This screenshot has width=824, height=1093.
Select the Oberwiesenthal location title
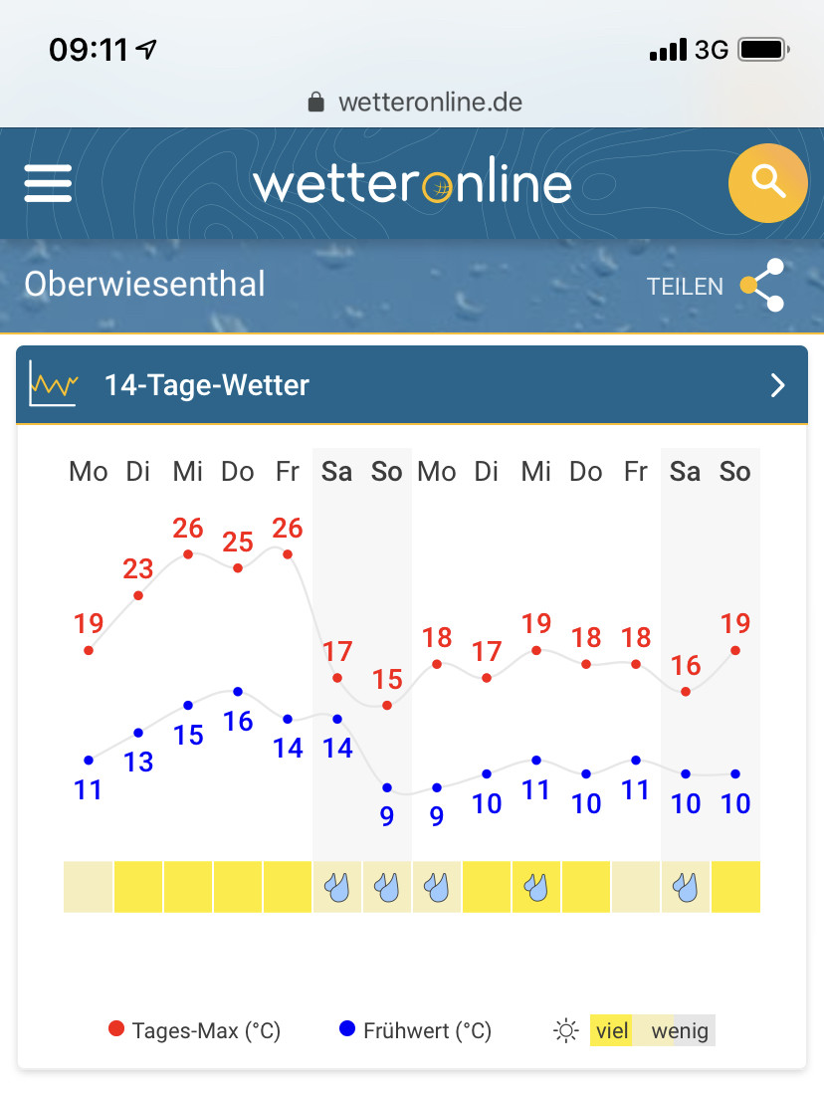145,284
